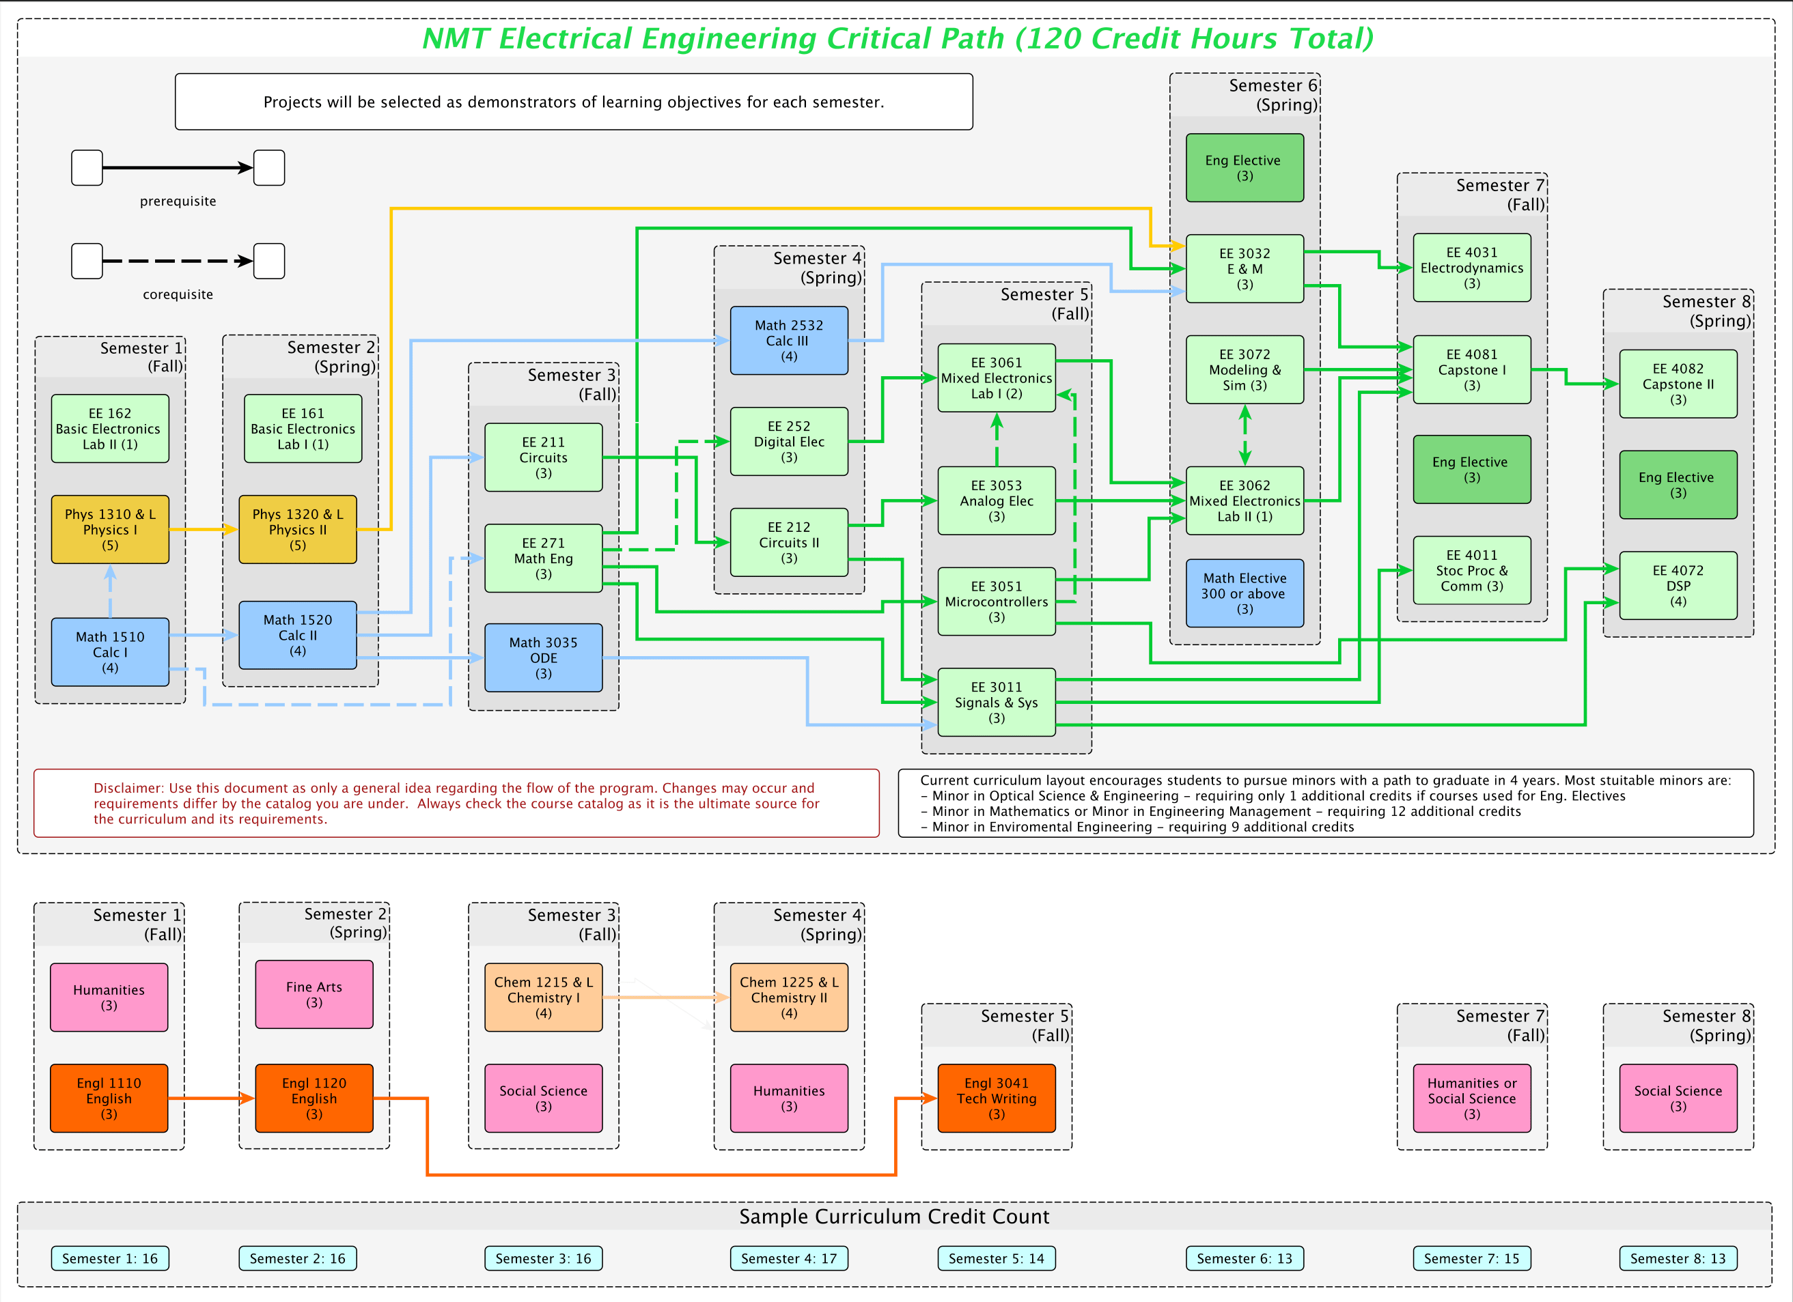Viewport: 1793px width, 1302px height.
Task: Click the EE 271 Math Eng box
Action: [543, 558]
